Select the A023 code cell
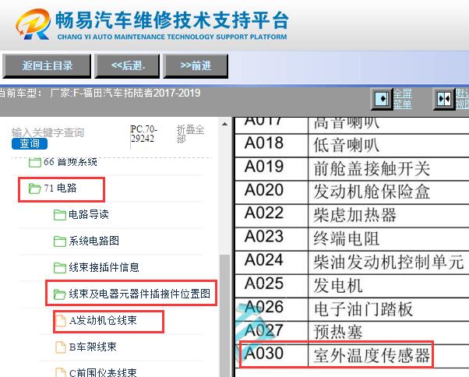Image resolution: width=469 pixels, height=377 pixels. click(271, 239)
